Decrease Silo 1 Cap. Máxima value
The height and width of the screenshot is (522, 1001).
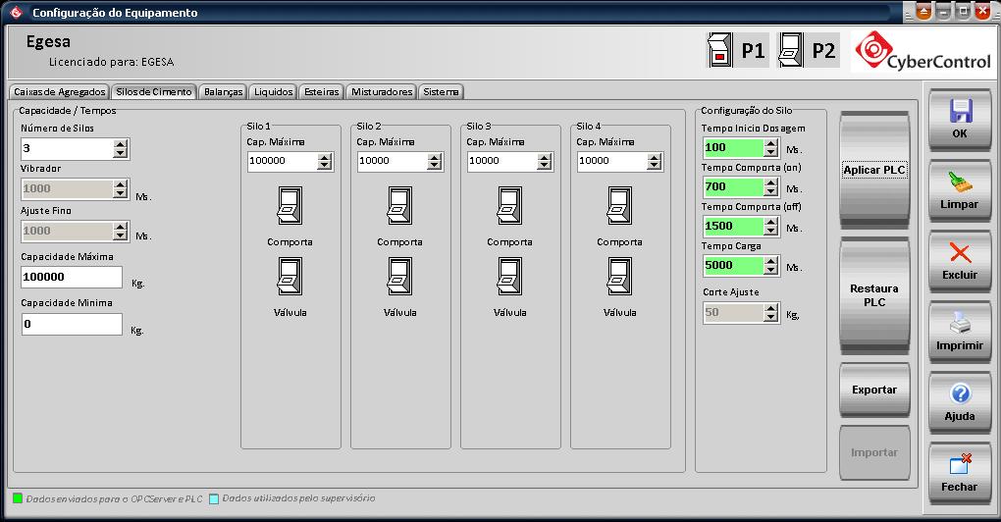point(325,166)
